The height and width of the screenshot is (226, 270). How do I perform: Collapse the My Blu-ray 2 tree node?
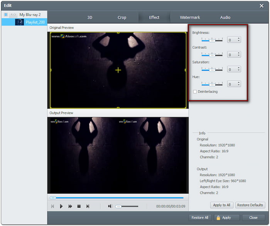coord(6,15)
